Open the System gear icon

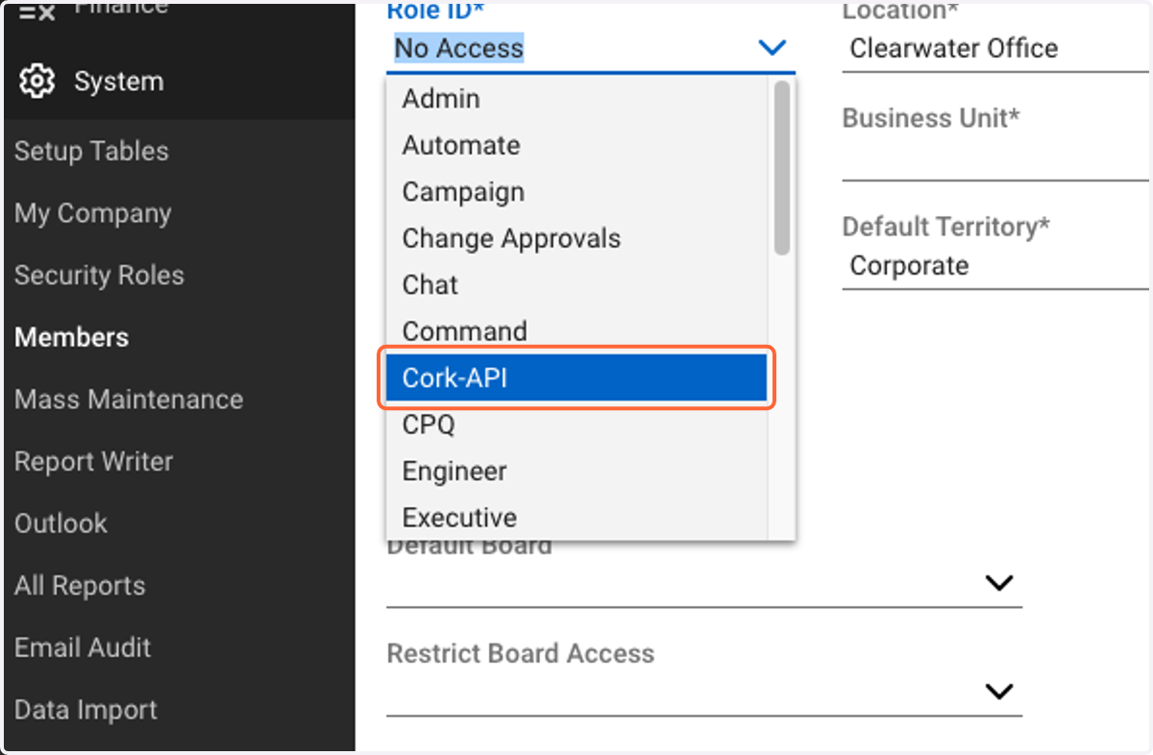37,82
